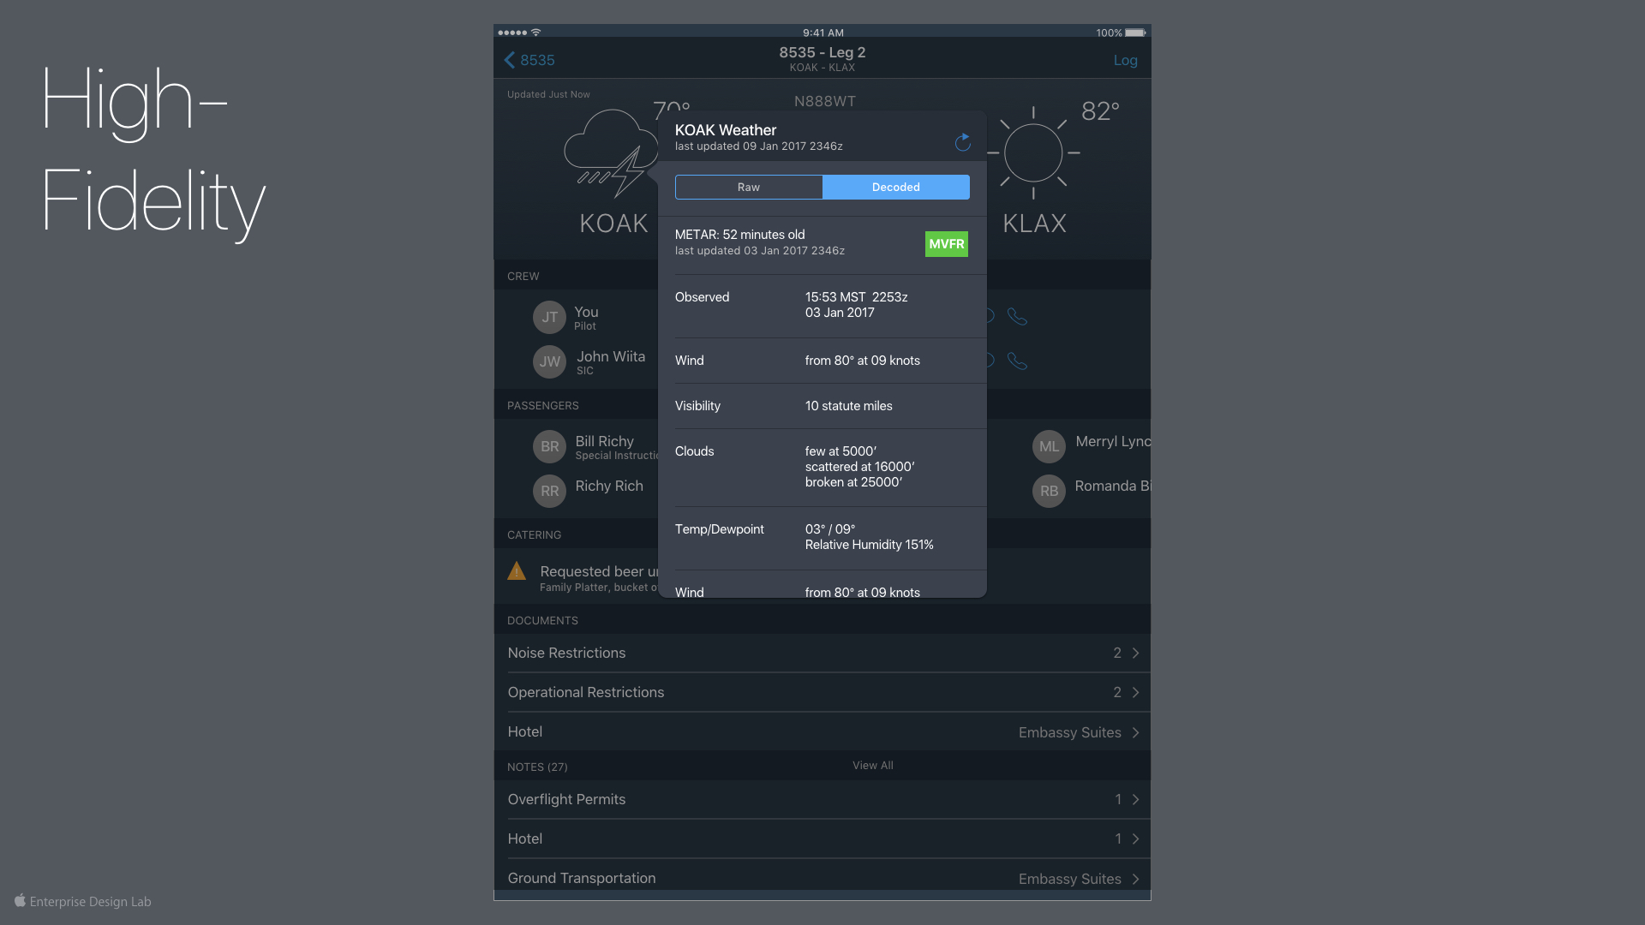Go back to trip 8535

point(529,60)
